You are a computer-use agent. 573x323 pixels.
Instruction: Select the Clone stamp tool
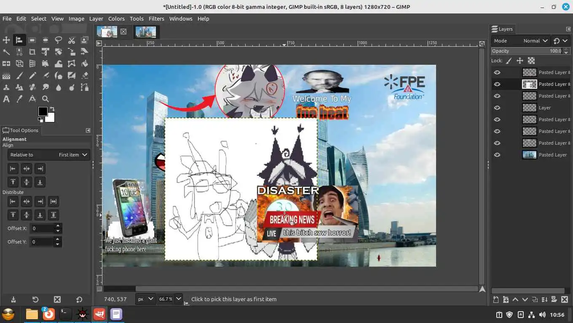(6, 87)
